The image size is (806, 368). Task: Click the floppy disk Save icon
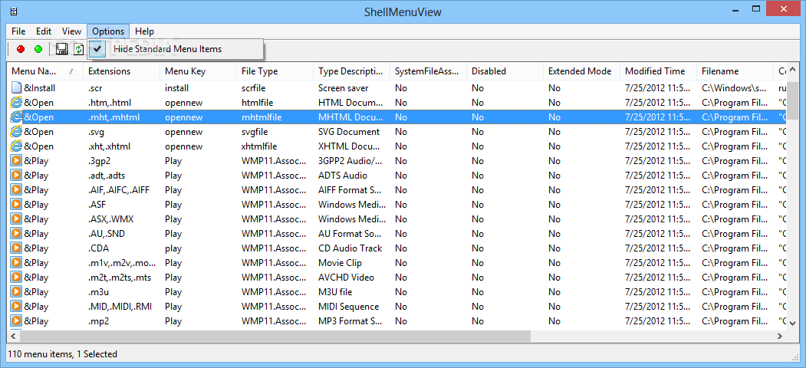coord(61,49)
